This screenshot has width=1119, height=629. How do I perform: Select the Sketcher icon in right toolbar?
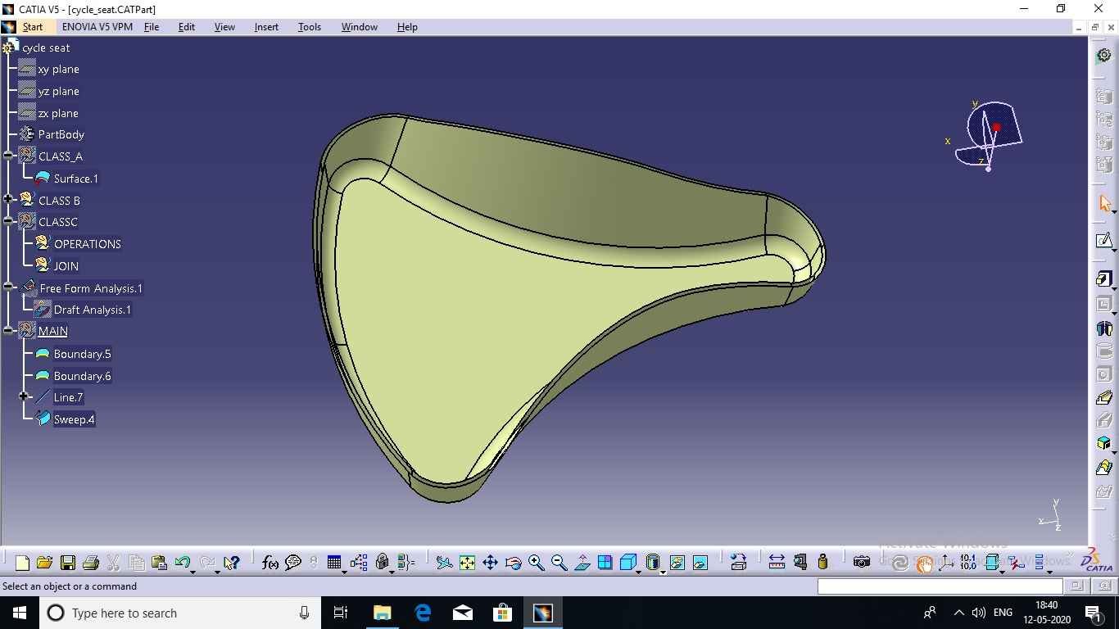pyautogui.click(x=1103, y=241)
